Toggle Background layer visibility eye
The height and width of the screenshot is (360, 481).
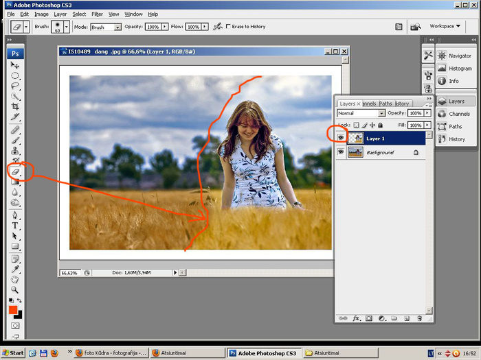point(341,153)
